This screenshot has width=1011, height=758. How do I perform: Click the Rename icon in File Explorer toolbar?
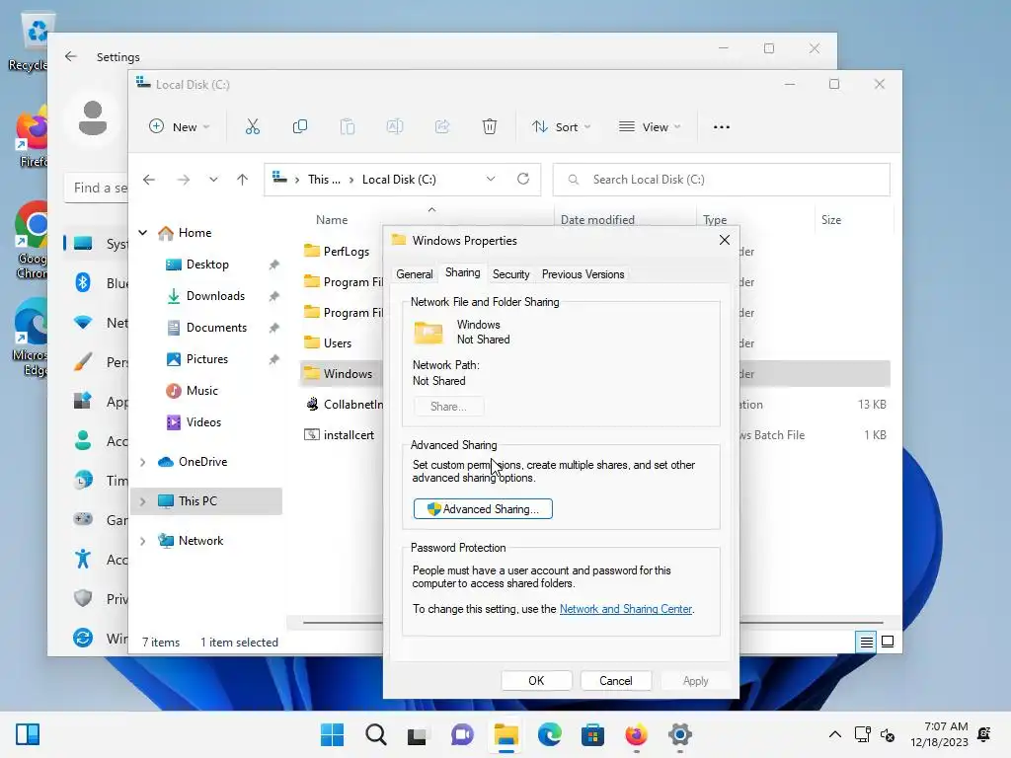pos(395,127)
